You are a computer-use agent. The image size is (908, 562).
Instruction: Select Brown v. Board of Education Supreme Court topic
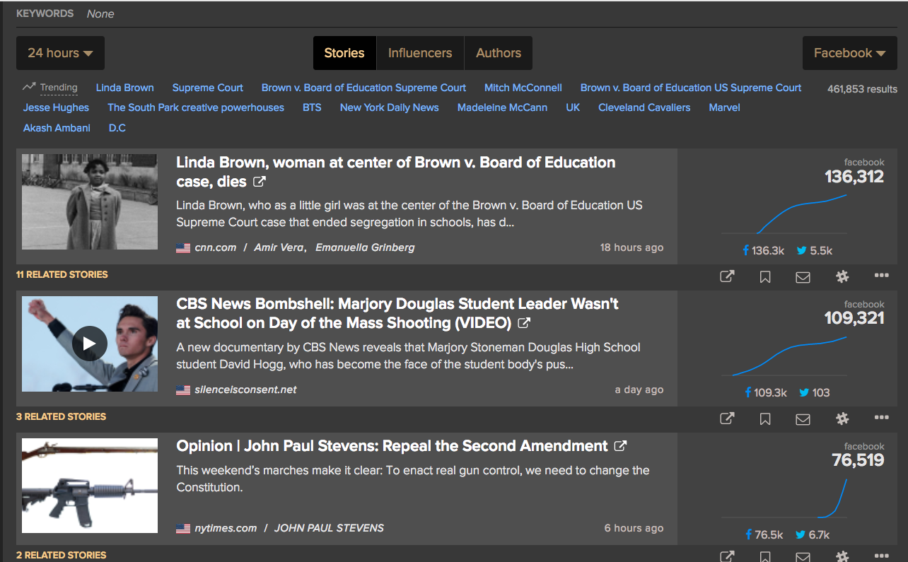coord(363,88)
